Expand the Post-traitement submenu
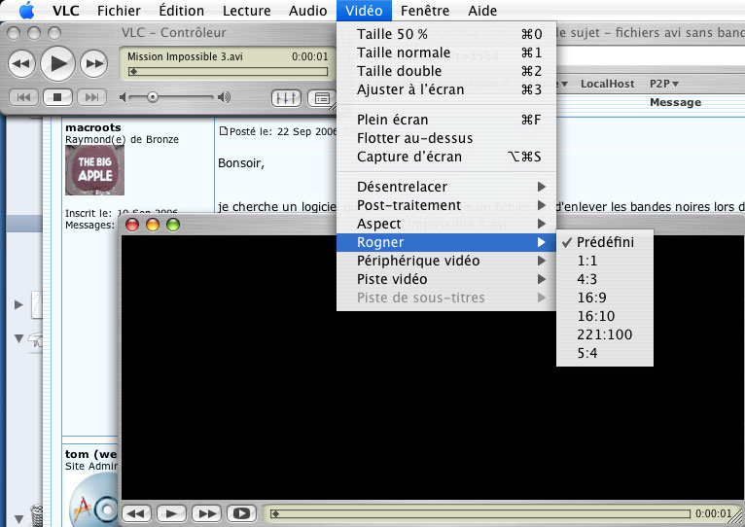This screenshot has height=527, width=745. pos(446,205)
